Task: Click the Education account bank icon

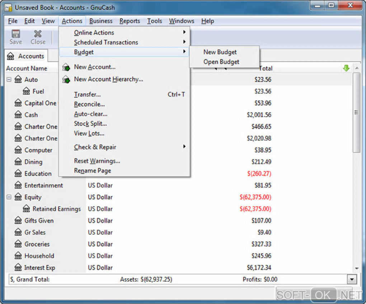Action: (x=18, y=174)
